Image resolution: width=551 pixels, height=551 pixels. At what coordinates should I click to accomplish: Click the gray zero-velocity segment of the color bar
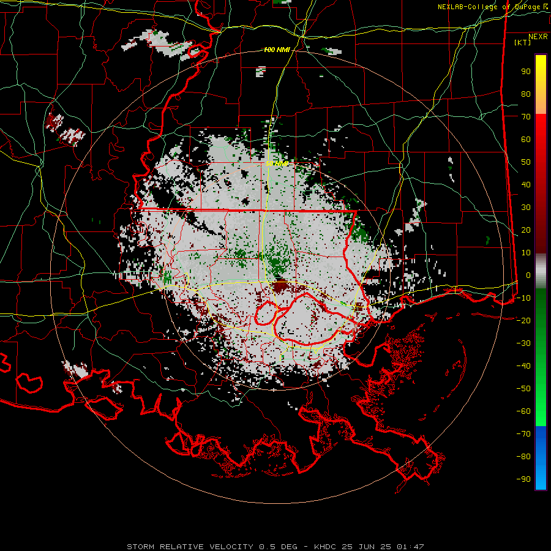[x=541, y=271]
